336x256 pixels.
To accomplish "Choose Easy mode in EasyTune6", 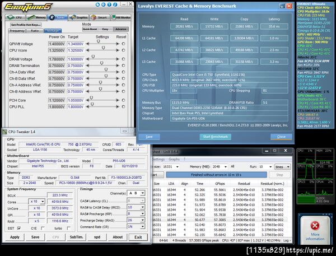I will click(x=105, y=29).
